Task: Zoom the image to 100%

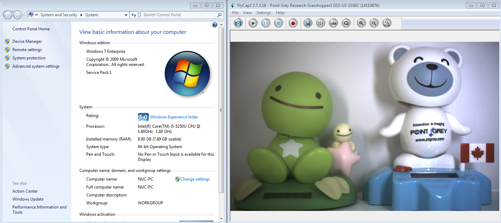Action: [x=387, y=23]
